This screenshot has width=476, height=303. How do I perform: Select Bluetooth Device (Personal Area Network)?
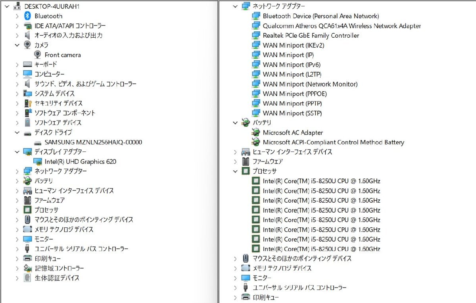pyautogui.click(x=321, y=16)
